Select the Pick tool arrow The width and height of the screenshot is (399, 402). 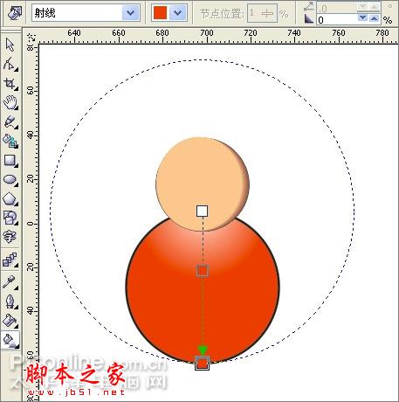pyautogui.click(x=10, y=45)
